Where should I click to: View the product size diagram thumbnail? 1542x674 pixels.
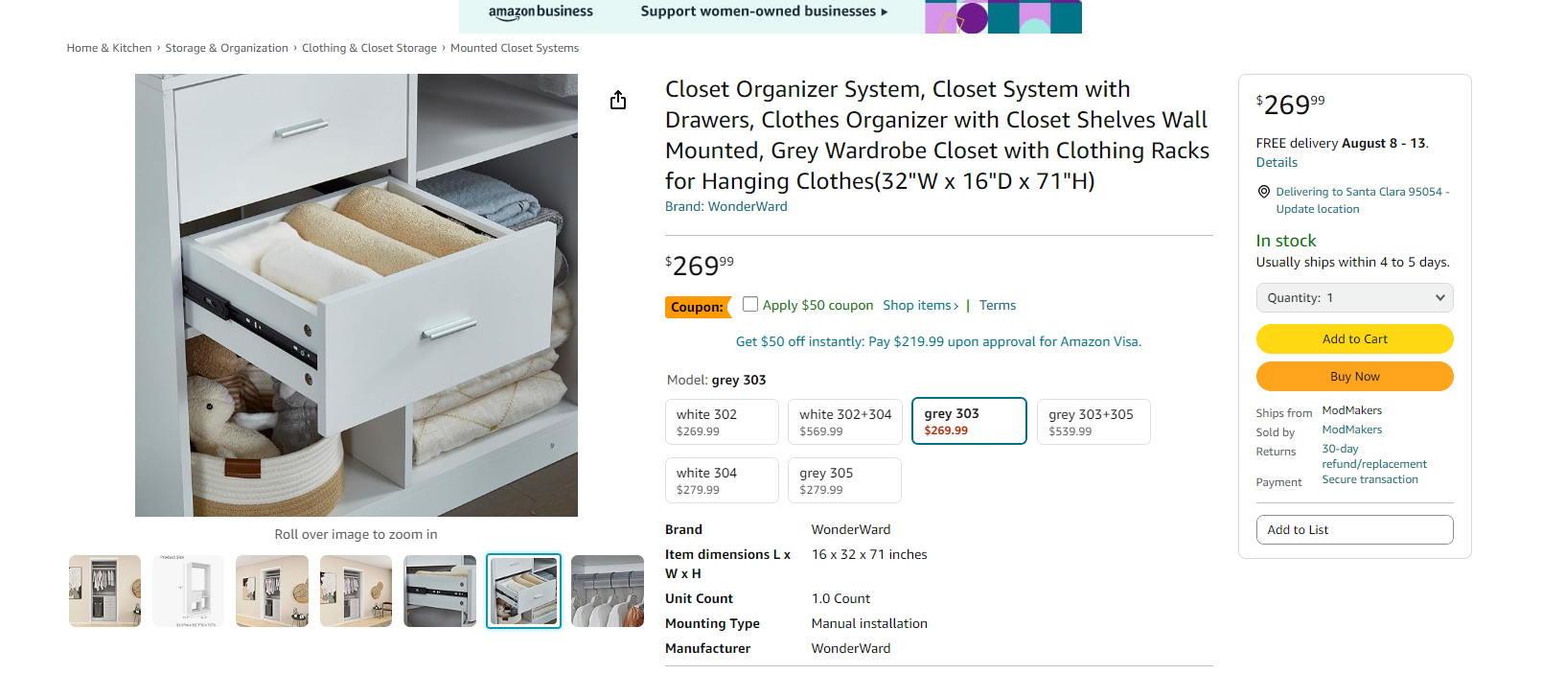point(188,591)
